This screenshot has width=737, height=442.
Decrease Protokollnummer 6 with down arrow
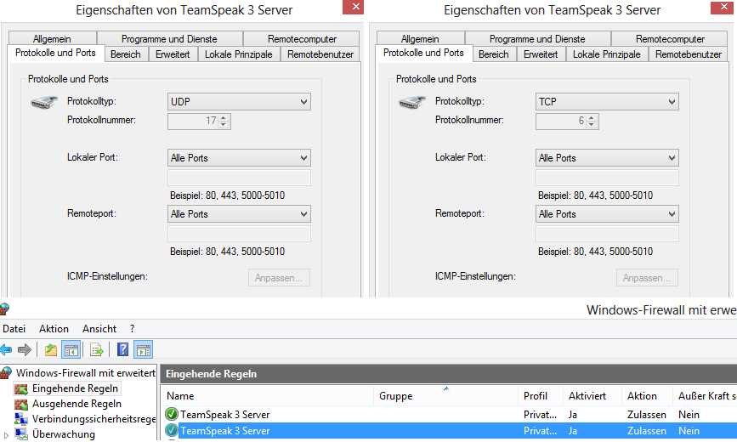592,125
